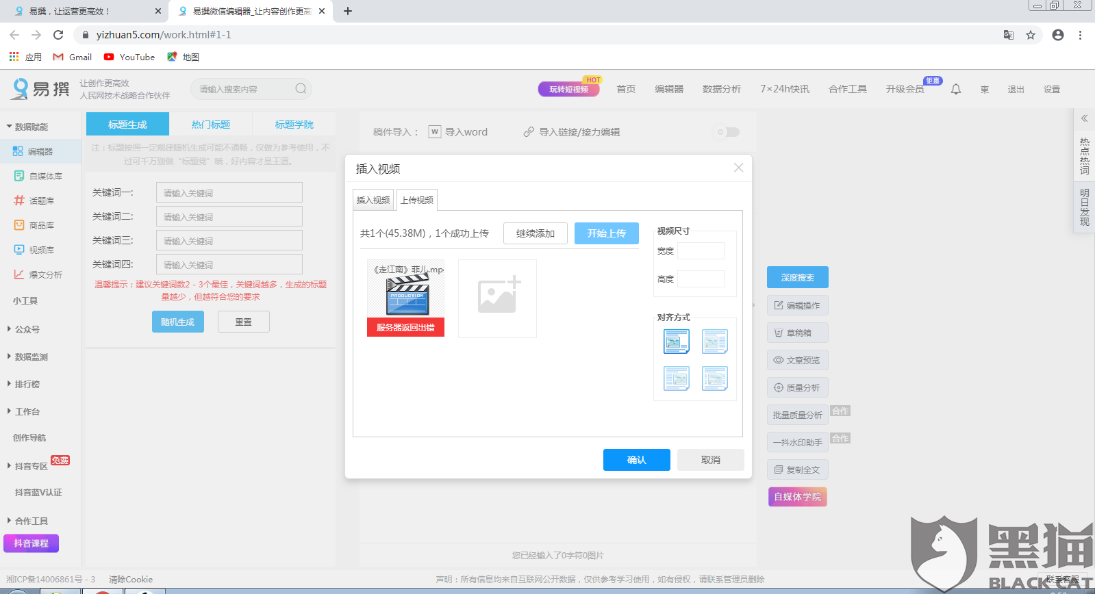Click the uploaded video file thumbnail

click(406, 298)
